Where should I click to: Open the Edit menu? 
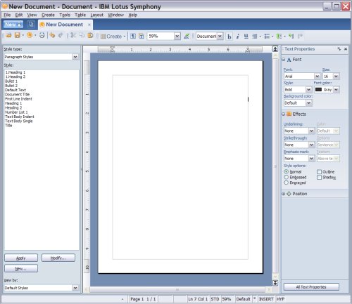click(x=19, y=15)
